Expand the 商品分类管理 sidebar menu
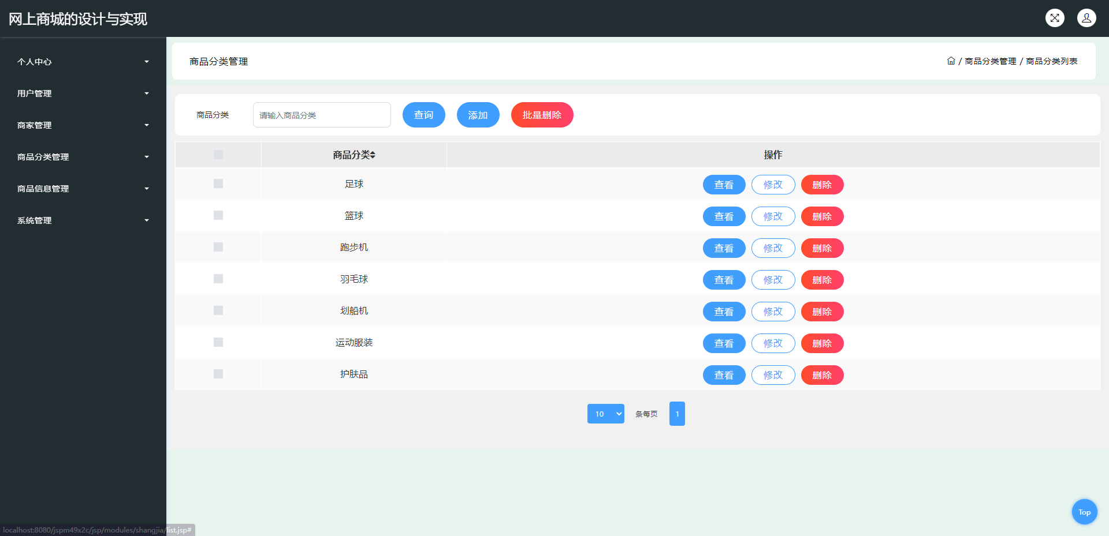The width and height of the screenshot is (1109, 536). click(x=83, y=157)
